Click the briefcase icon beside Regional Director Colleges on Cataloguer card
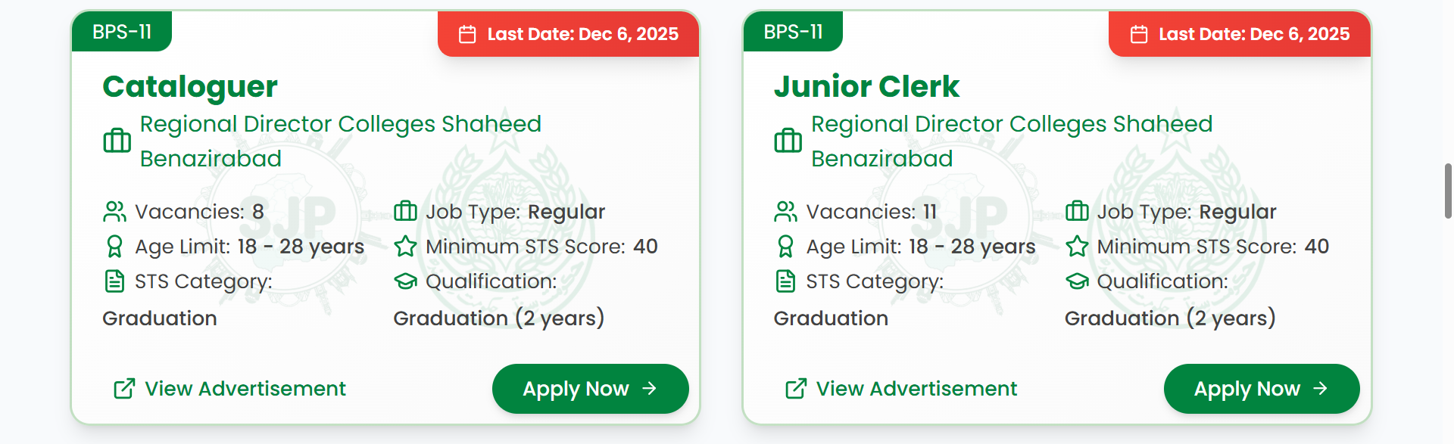This screenshot has height=444, width=1454. pyautogui.click(x=116, y=141)
